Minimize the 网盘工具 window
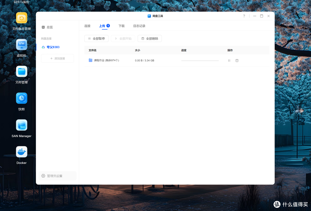The image size is (311, 211). [x=255, y=16]
